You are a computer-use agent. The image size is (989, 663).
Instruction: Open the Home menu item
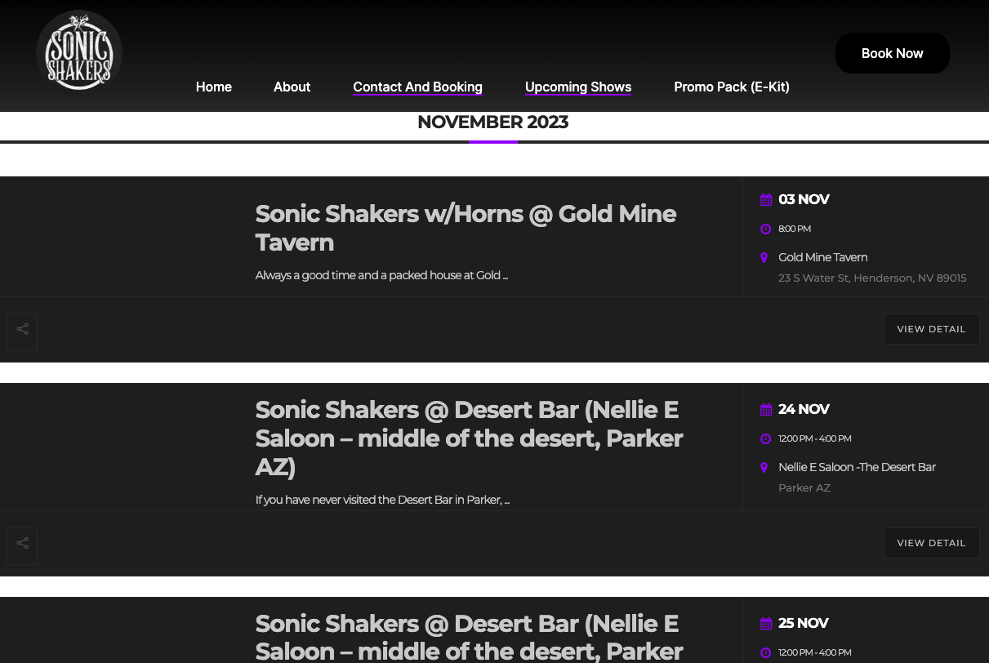tap(214, 87)
